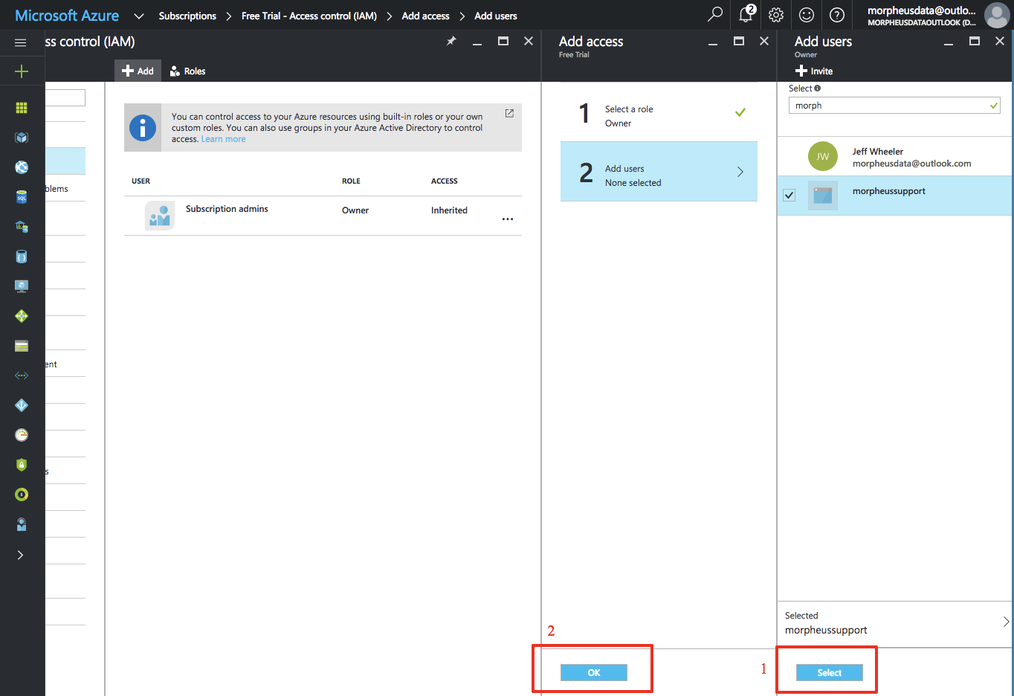Click the USER column header
This screenshot has width=1014, height=696.
pyautogui.click(x=141, y=181)
